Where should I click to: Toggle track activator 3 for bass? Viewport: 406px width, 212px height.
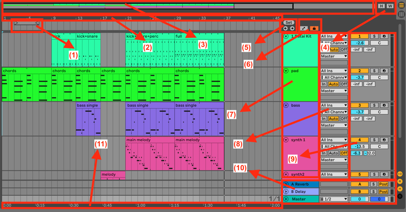(359, 105)
